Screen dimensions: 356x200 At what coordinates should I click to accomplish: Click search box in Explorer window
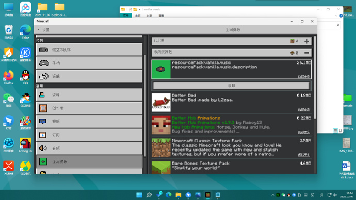(x=329, y=25)
